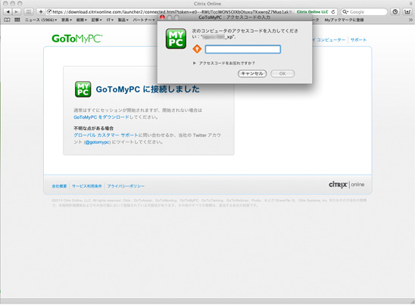Show more bookmarks with the double chevron

(x=410, y=20)
